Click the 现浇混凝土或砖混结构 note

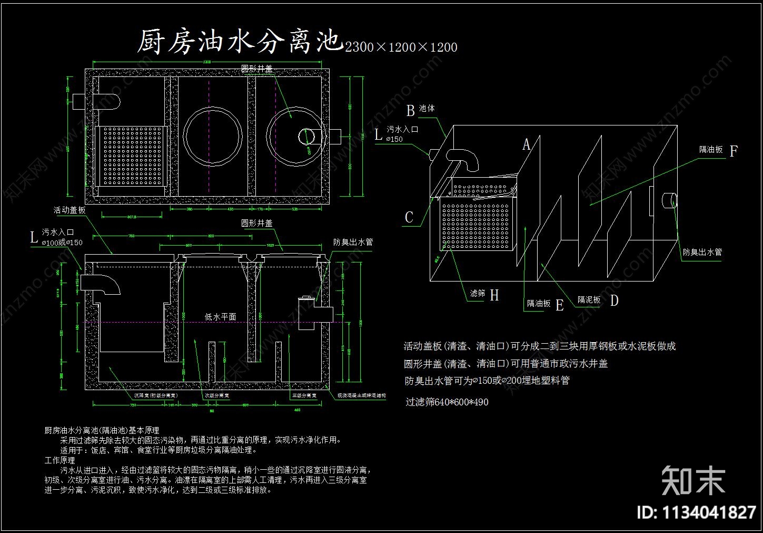click(361, 395)
